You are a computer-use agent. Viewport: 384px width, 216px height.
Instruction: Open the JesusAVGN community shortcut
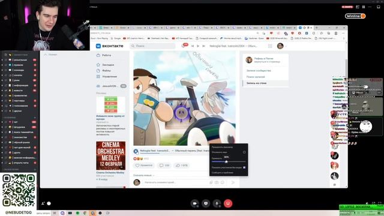click(x=112, y=86)
